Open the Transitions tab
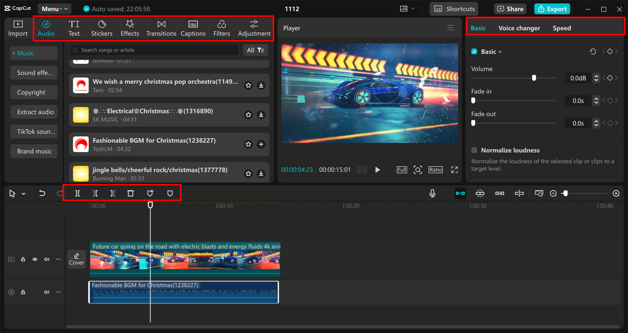Image resolution: width=628 pixels, height=333 pixels. click(161, 28)
